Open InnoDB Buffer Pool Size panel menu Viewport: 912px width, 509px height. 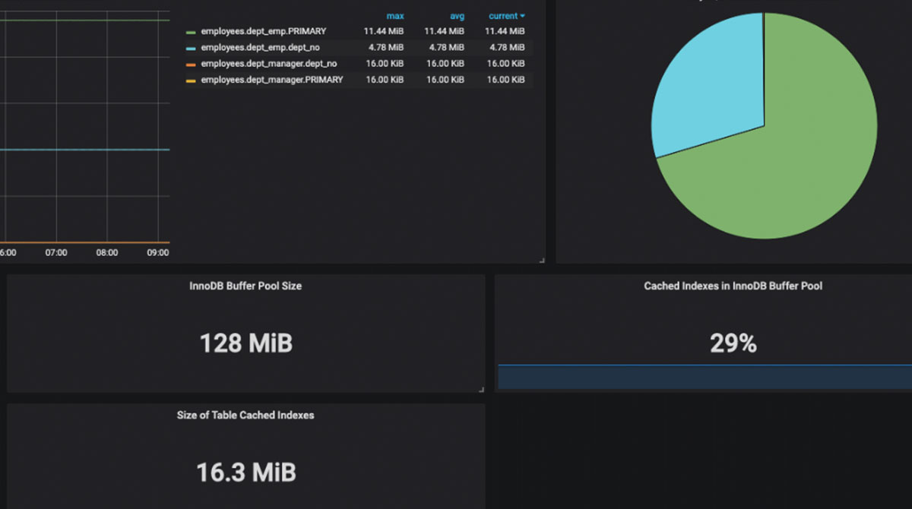(x=245, y=286)
